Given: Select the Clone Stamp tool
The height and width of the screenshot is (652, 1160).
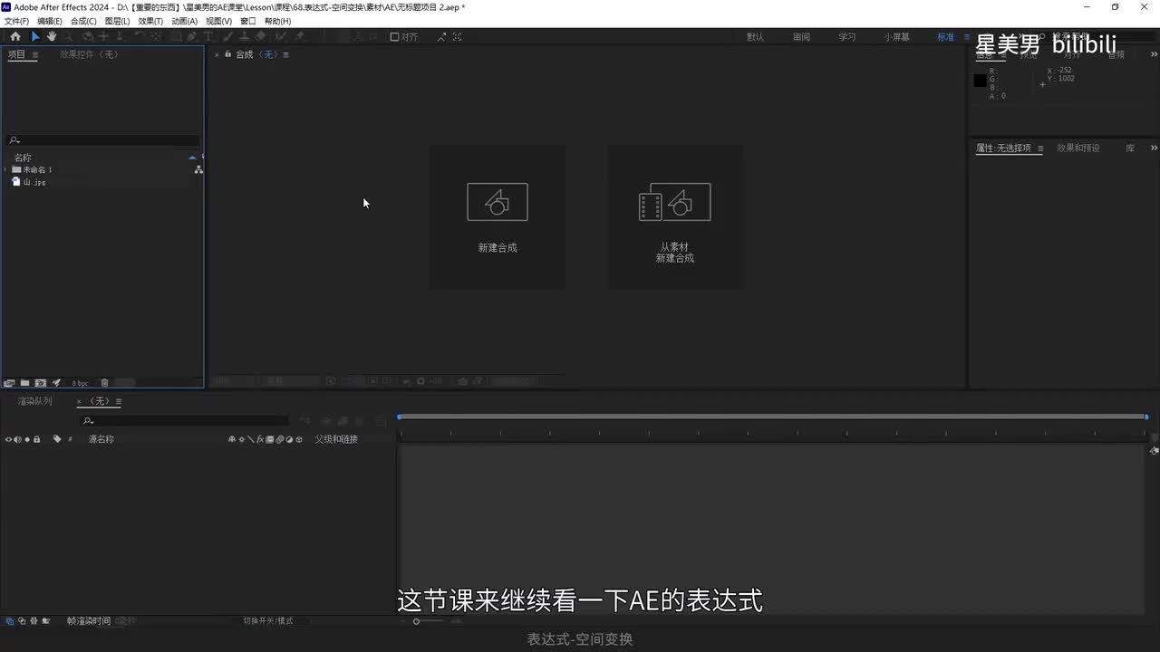Looking at the screenshot, I should pyautogui.click(x=245, y=36).
